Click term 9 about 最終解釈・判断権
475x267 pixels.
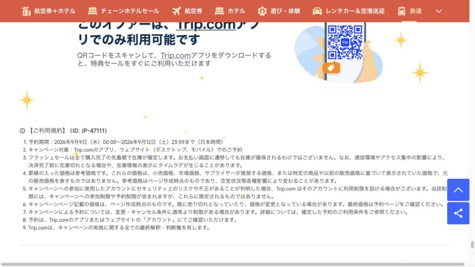119,228
